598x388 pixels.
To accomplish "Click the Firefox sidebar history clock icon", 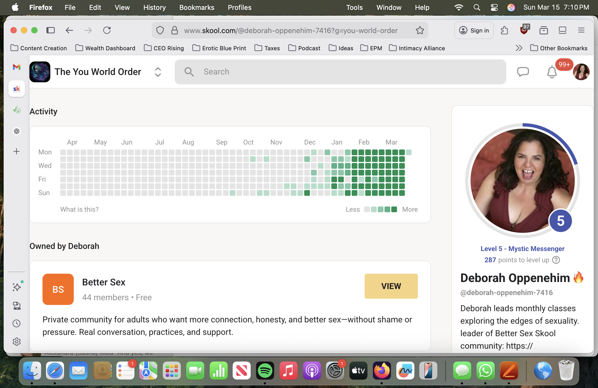I will (x=17, y=323).
